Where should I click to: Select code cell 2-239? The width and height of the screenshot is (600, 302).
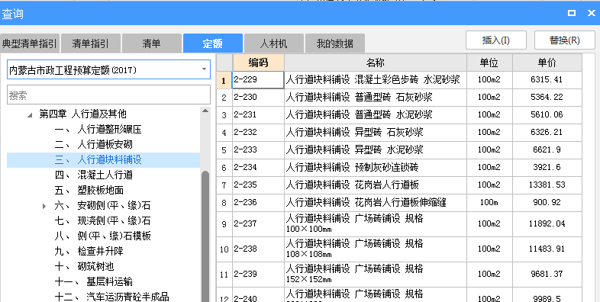click(258, 275)
